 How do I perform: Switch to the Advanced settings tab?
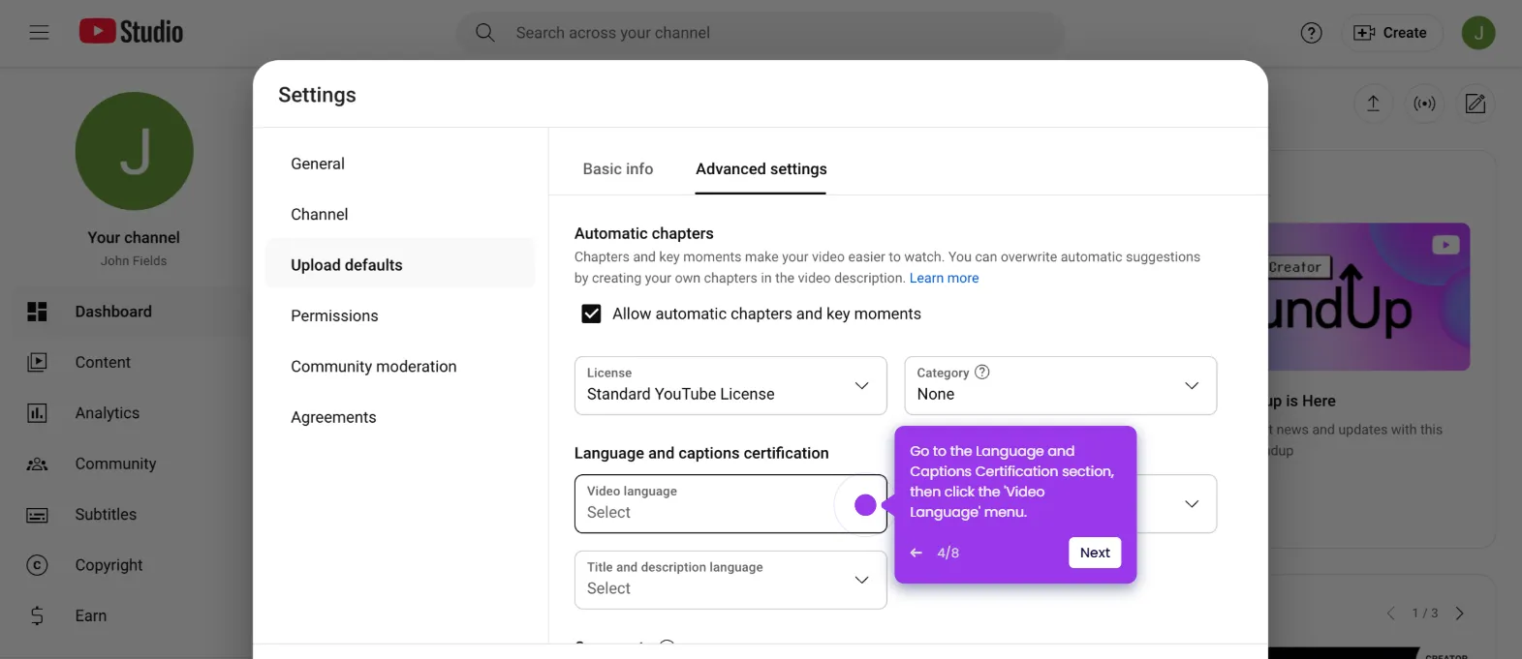click(761, 168)
